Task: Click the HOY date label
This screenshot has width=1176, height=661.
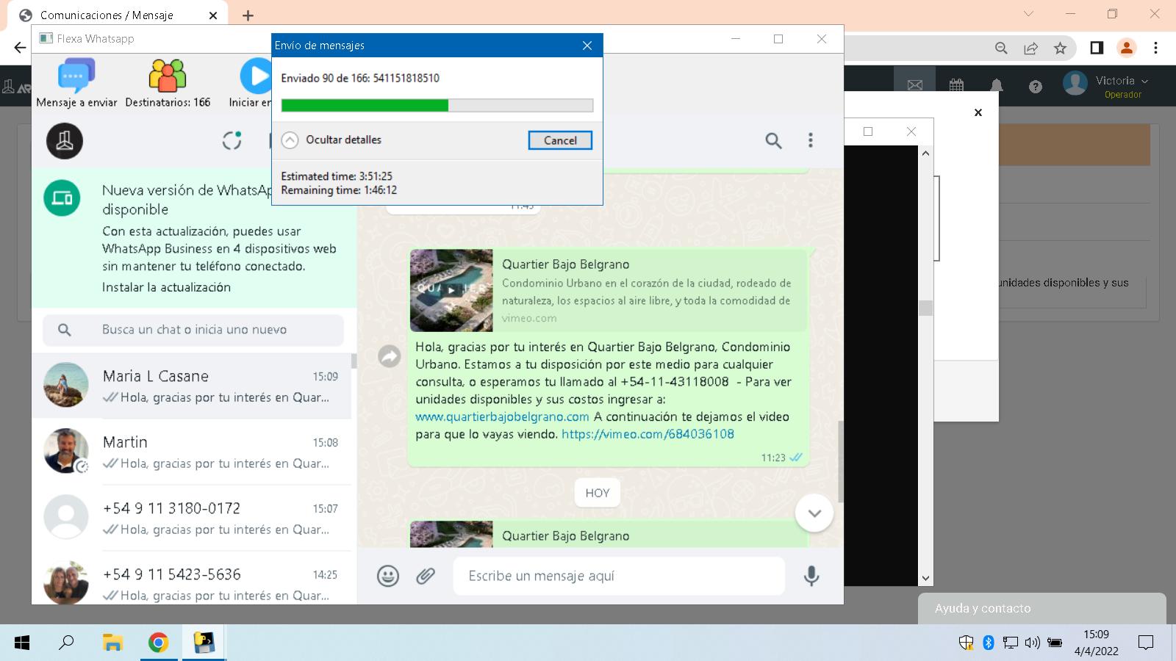Action: pos(598,493)
